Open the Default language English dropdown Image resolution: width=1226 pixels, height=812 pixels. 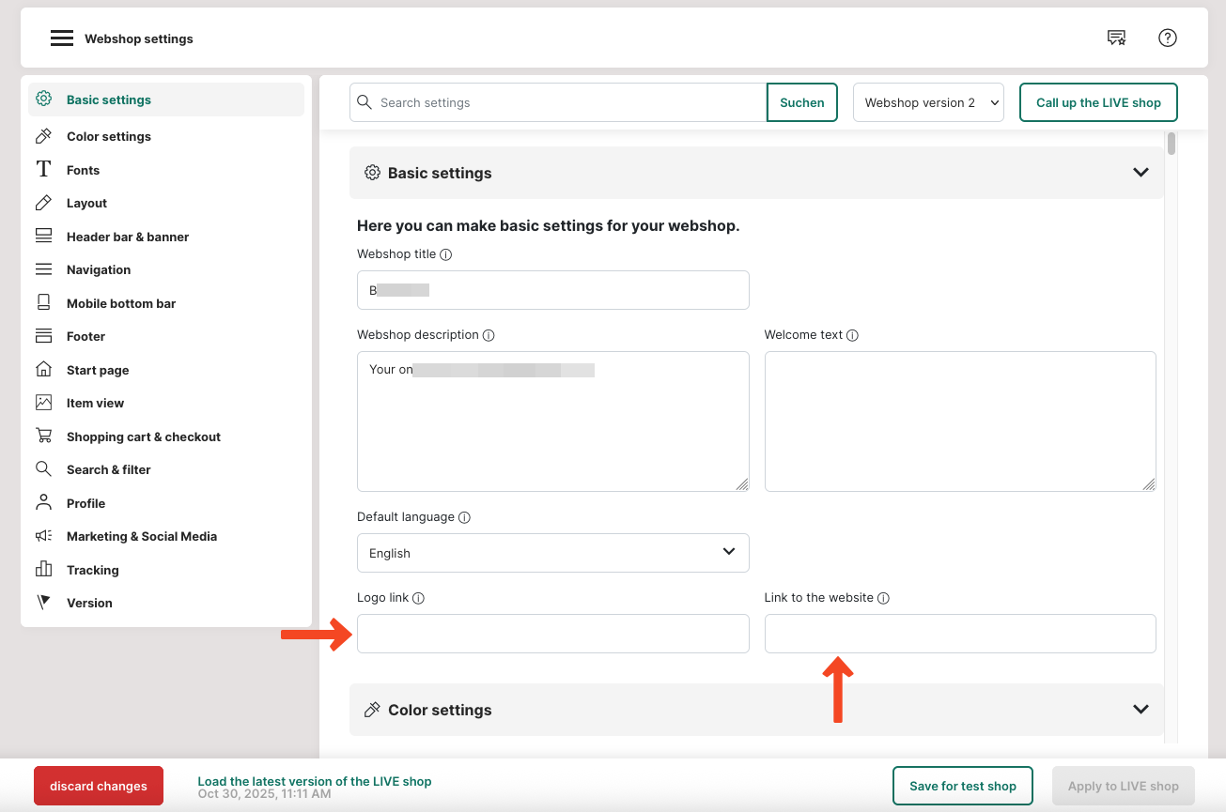(552, 553)
